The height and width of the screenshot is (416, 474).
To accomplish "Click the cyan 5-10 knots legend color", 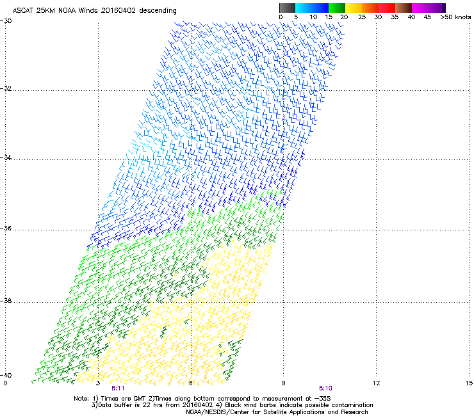I will point(304,8).
